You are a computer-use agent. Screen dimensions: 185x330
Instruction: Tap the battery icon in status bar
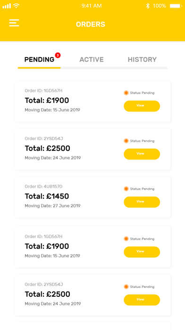click(x=176, y=6)
